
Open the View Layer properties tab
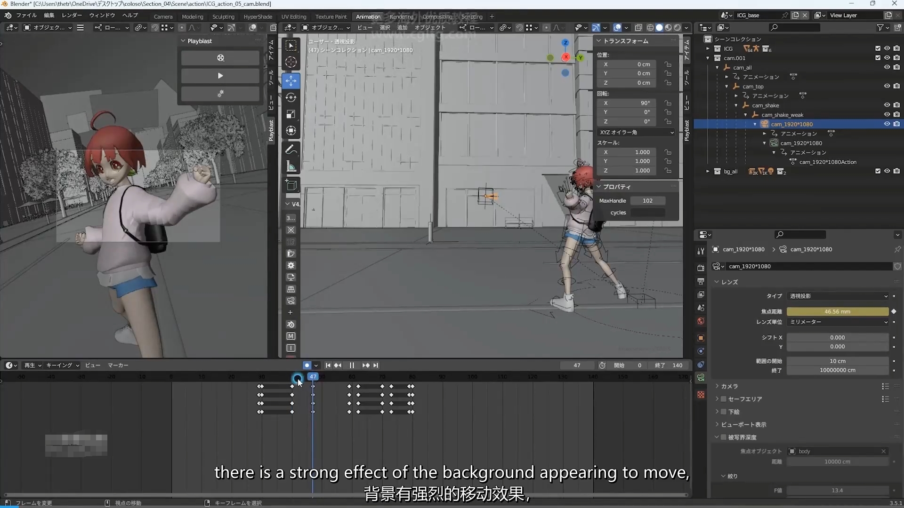point(701,294)
